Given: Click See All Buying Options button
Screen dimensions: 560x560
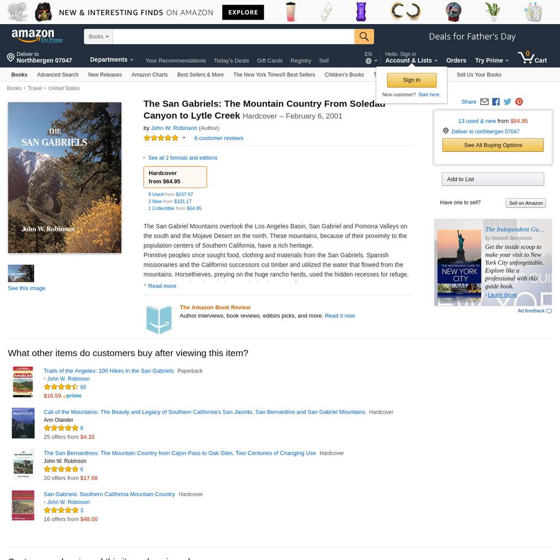Looking at the screenshot, I should 493,145.
